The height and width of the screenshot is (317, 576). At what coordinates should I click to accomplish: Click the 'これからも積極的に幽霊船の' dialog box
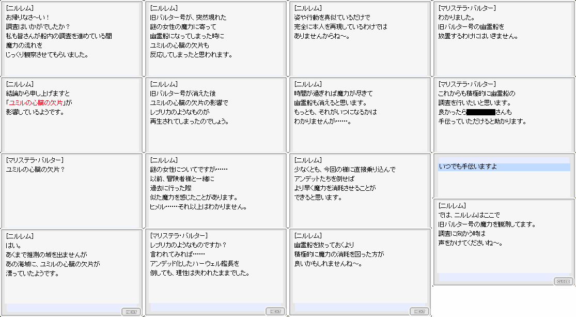504,115
